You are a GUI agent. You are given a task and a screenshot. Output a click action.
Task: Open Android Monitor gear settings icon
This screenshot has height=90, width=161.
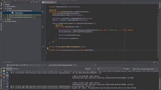point(154,62)
